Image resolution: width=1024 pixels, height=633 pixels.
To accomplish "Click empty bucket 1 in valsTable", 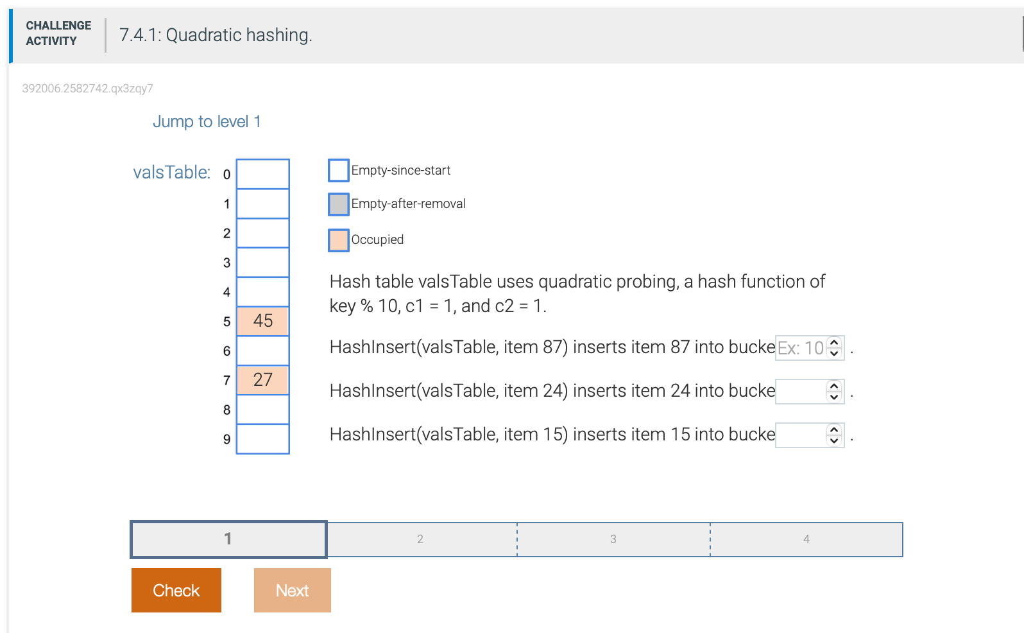I will [x=263, y=204].
